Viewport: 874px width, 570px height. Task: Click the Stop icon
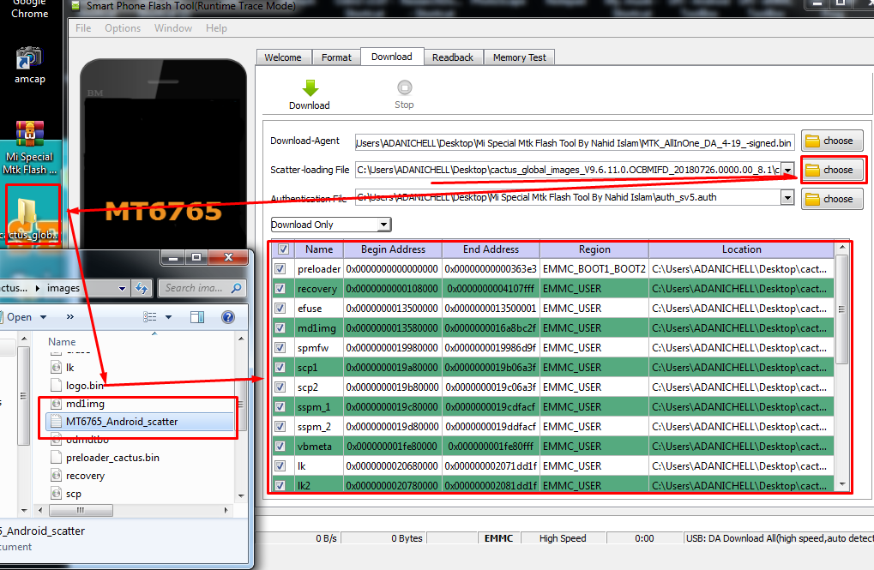[x=405, y=87]
